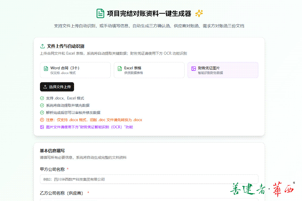Click the check icon beside 支持 .docx、Excel 格式
Screen dimensions: 302x201
point(42,98)
